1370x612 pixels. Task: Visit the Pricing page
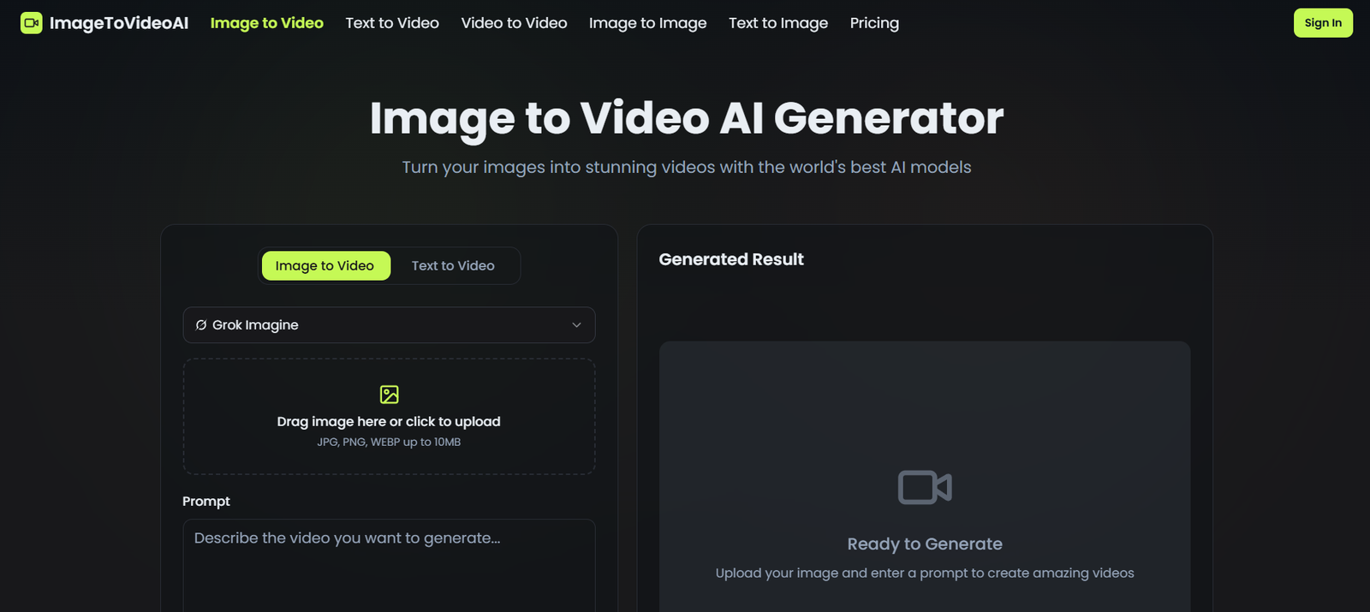(874, 23)
